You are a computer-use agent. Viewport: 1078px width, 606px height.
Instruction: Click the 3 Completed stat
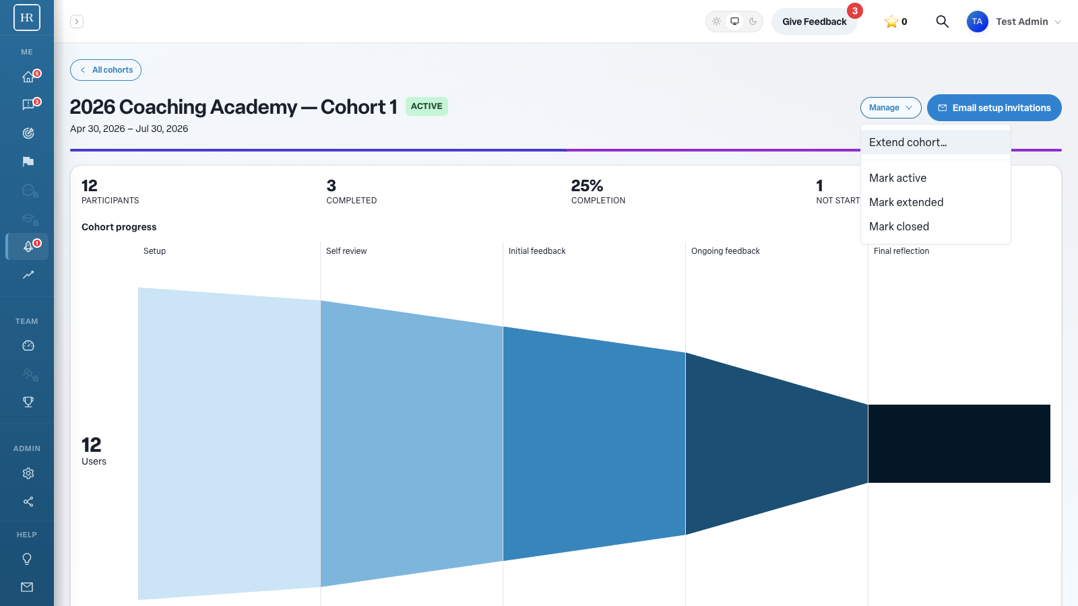point(352,191)
